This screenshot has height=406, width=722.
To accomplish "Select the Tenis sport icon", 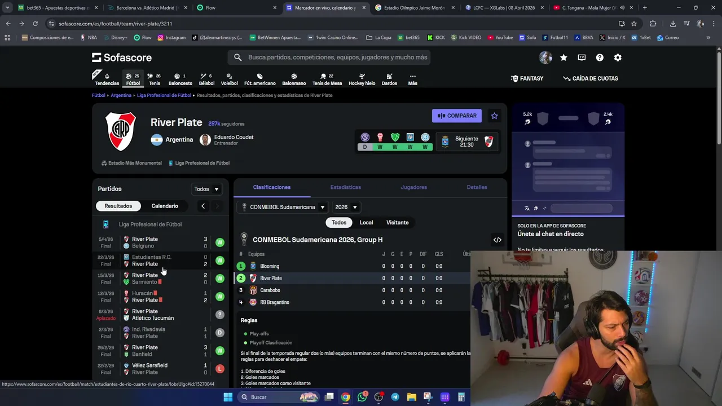I will [154, 79].
